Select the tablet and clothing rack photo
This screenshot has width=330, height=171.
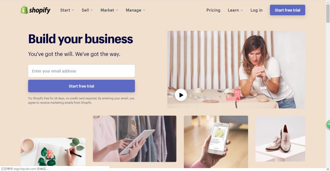[x=134, y=139]
